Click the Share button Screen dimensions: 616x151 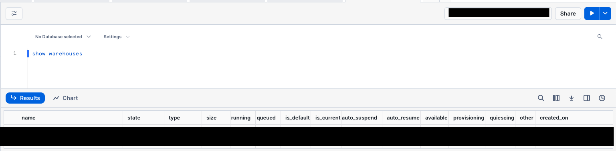[x=568, y=14]
